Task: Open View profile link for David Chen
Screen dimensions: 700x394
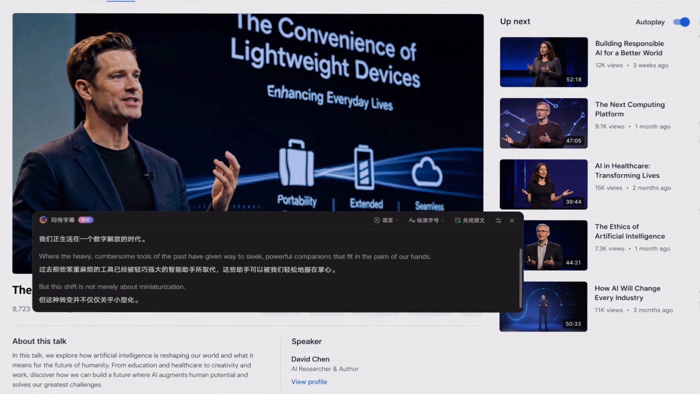Action: pyautogui.click(x=309, y=382)
